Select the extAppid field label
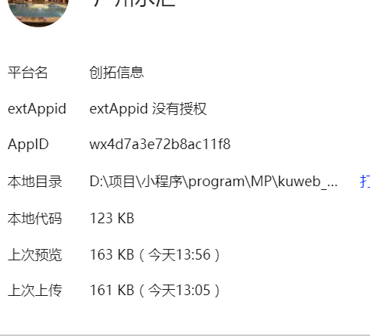 (x=37, y=109)
